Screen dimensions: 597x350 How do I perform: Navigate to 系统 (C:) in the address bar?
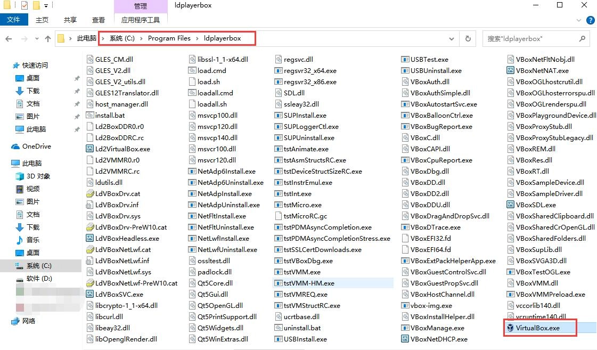pyautogui.click(x=122, y=38)
